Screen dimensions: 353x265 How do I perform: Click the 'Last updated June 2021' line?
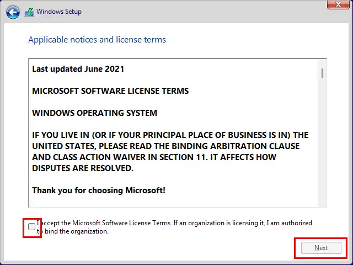point(78,69)
